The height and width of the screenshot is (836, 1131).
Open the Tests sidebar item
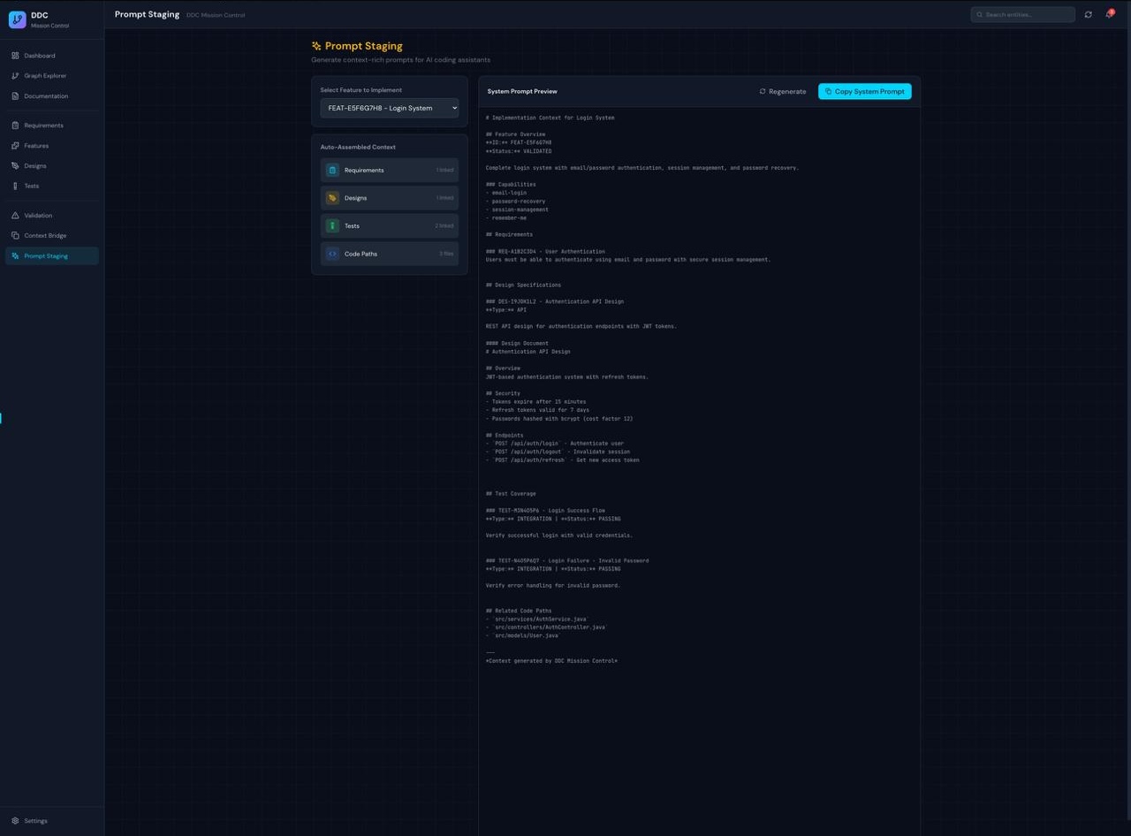point(32,186)
